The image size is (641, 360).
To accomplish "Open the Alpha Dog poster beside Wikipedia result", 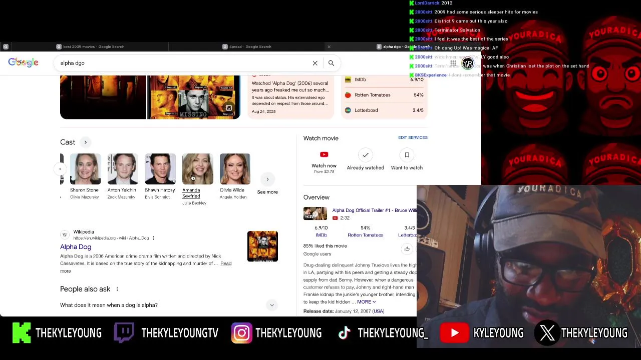I will point(262,246).
